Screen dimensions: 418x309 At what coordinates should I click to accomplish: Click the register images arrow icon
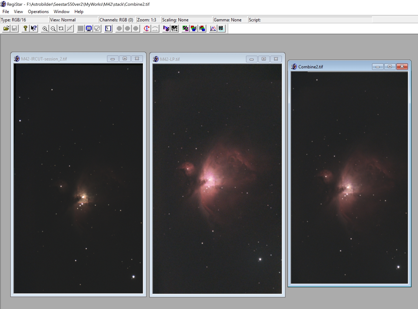click(166, 28)
